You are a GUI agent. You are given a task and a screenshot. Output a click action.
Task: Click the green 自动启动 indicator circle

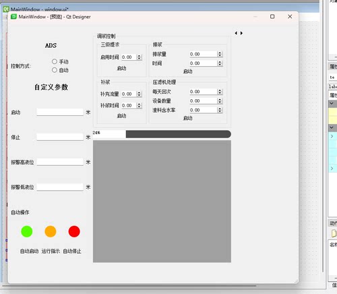[27, 231]
